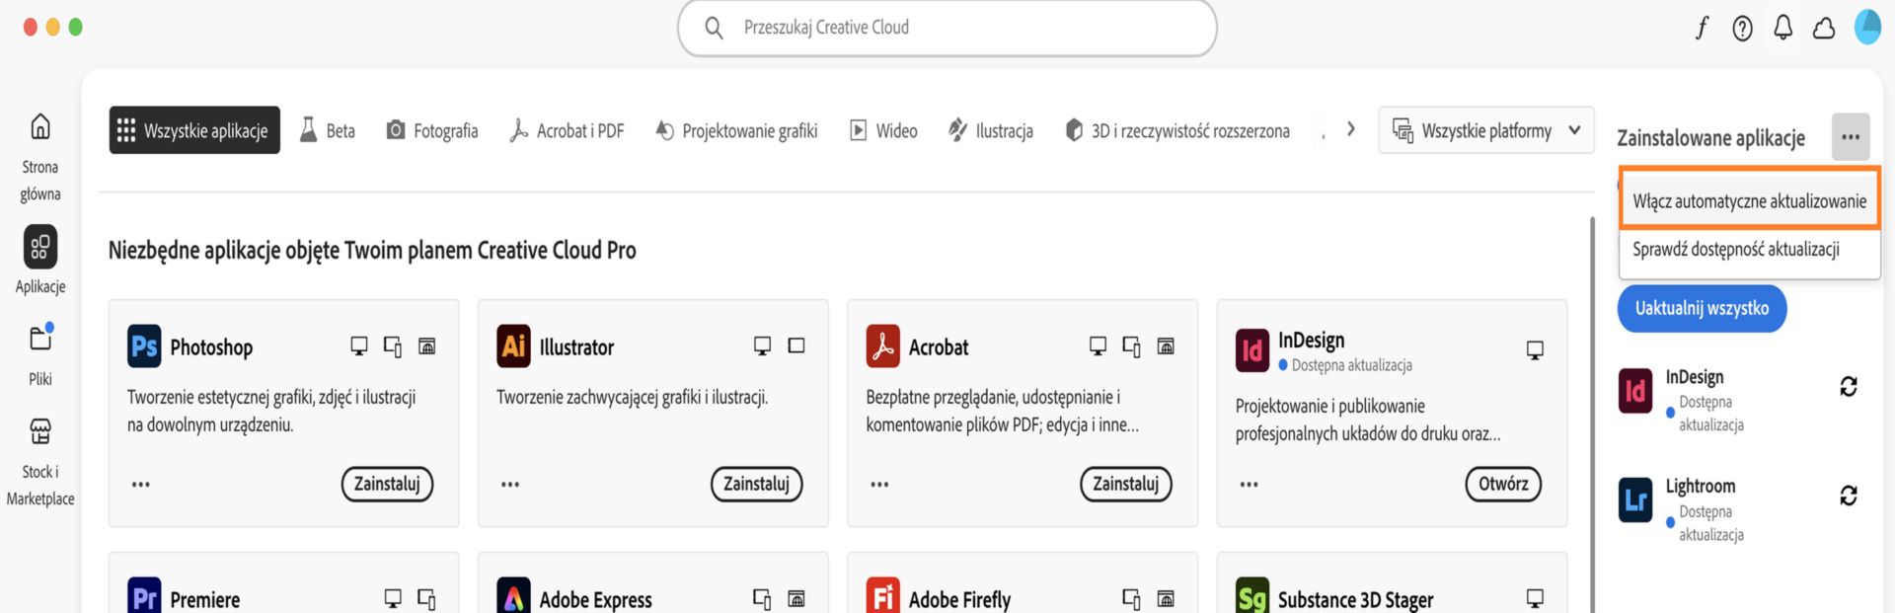Viewport: 1895px width, 613px height.
Task: Click the Adobe Fonts icon
Action: point(1700,28)
